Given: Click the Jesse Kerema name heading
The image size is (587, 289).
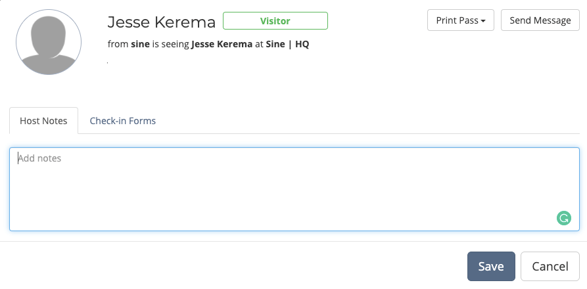Looking at the screenshot, I should [161, 22].
